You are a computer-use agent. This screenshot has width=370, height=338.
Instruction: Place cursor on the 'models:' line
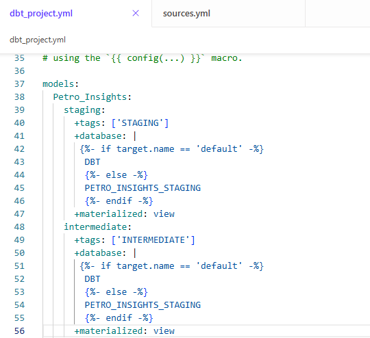(60, 84)
